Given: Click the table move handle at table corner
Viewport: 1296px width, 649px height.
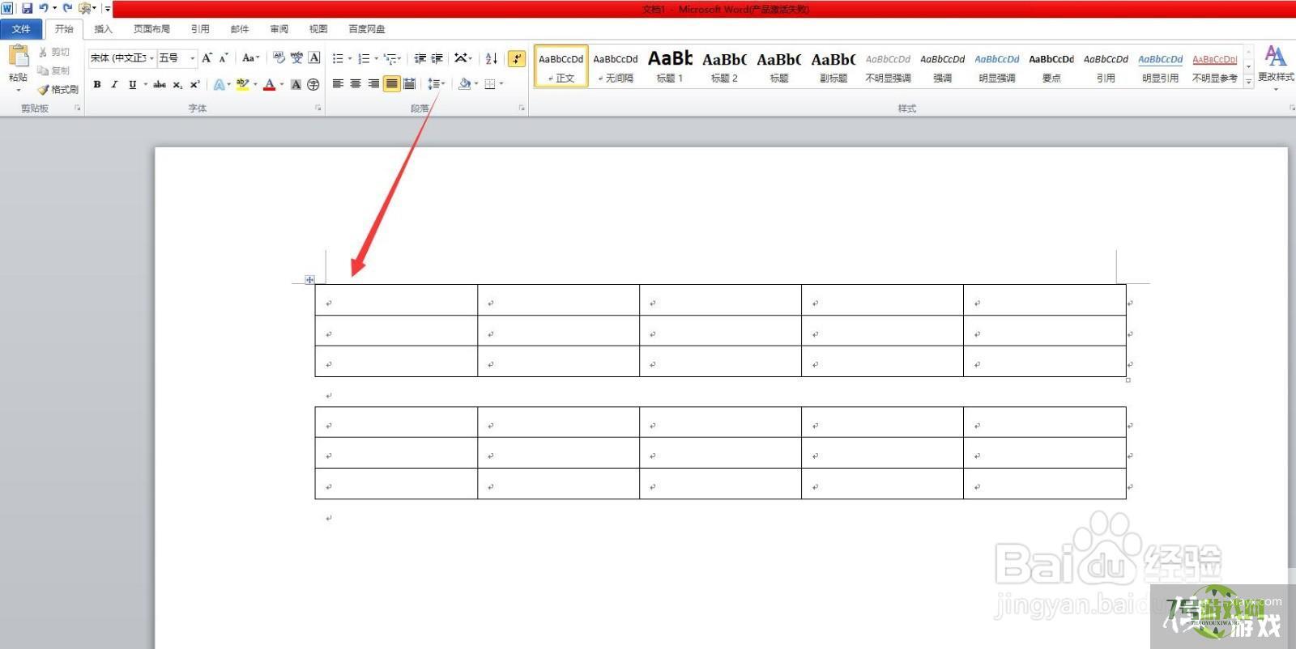Looking at the screenshot, I should 309,280.
